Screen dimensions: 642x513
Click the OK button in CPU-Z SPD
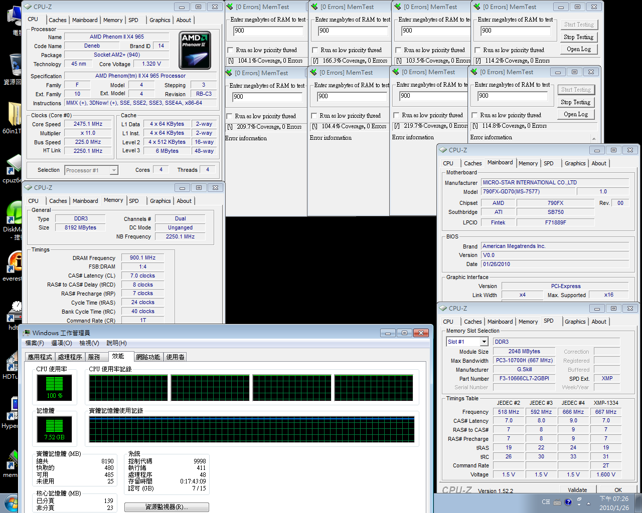(618, 490)
